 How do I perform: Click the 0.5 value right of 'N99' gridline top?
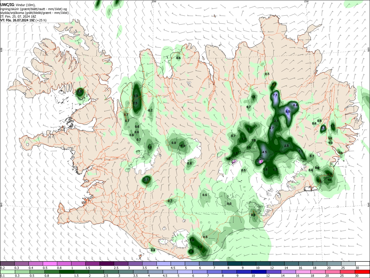[x=267, y=74]
